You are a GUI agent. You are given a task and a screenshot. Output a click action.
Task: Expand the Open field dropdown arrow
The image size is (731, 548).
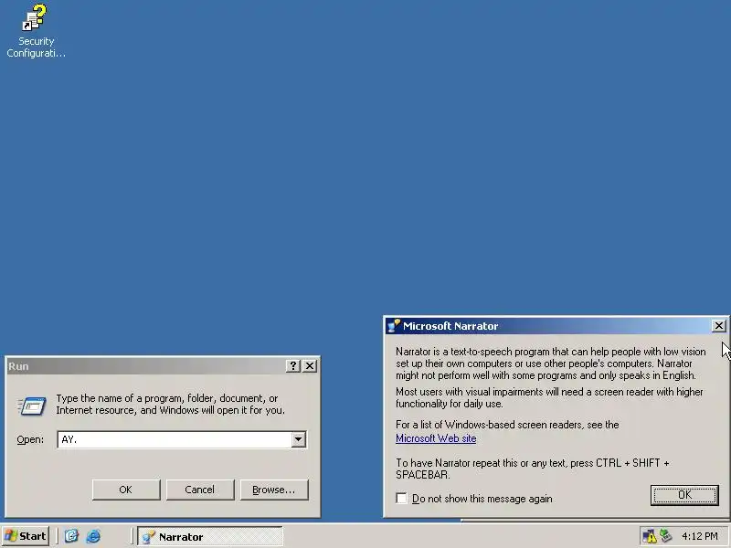pyautogui.click(x=299, y=439)
